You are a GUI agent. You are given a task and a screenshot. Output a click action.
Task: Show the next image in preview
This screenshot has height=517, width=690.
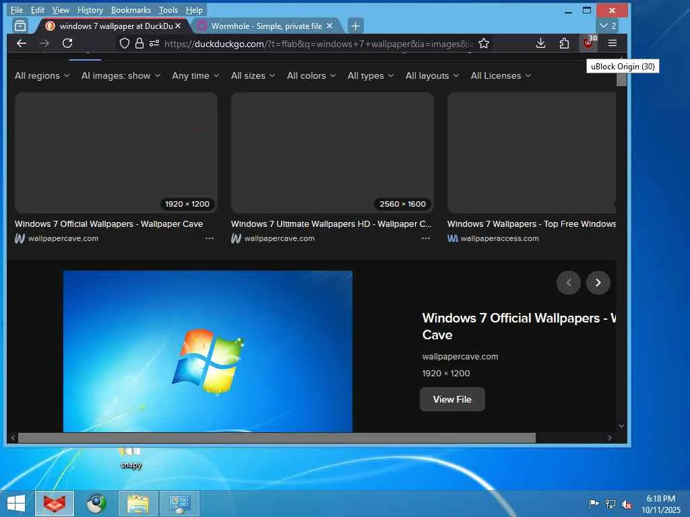pos(598,283)
